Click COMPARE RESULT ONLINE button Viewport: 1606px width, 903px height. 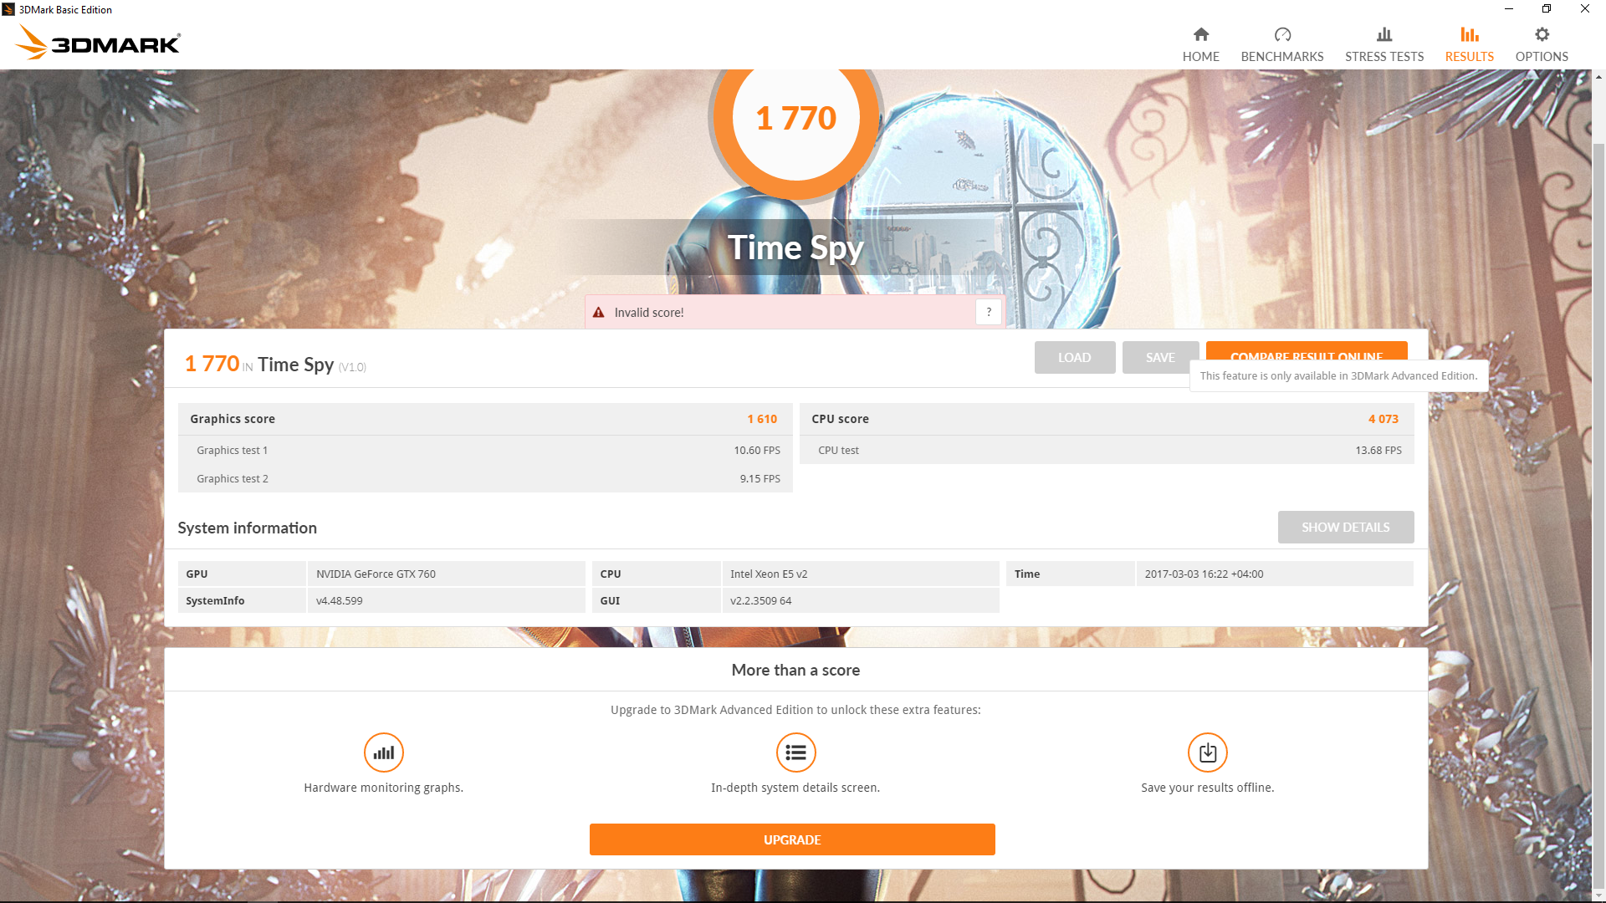1307,351
